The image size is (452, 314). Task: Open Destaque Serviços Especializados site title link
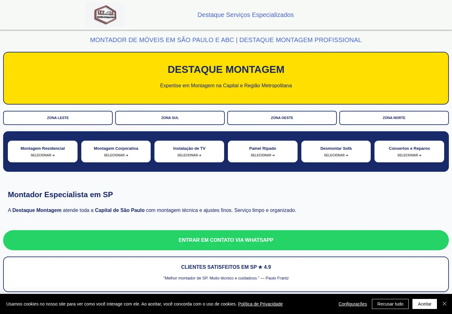[x=245, y=15]
